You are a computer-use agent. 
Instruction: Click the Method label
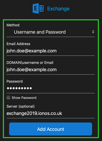(x=13, y=25)
